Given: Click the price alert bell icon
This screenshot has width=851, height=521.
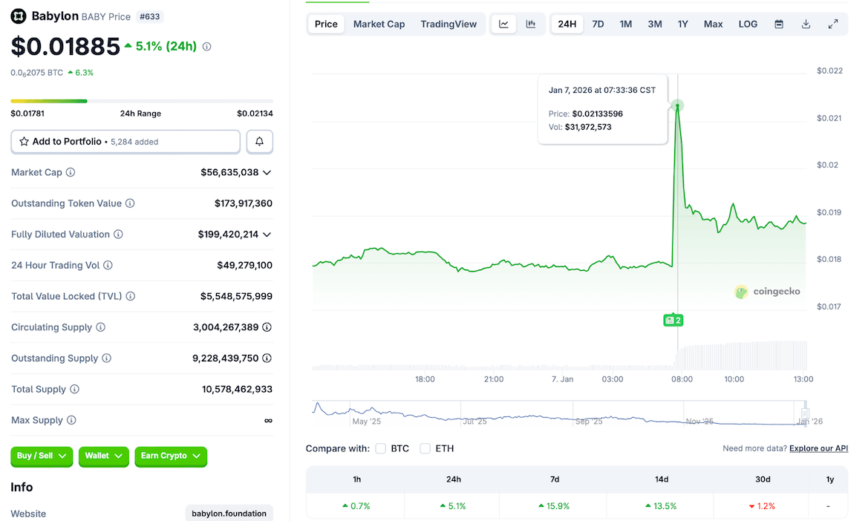Looking at the screenshot, I should point(259,141).
